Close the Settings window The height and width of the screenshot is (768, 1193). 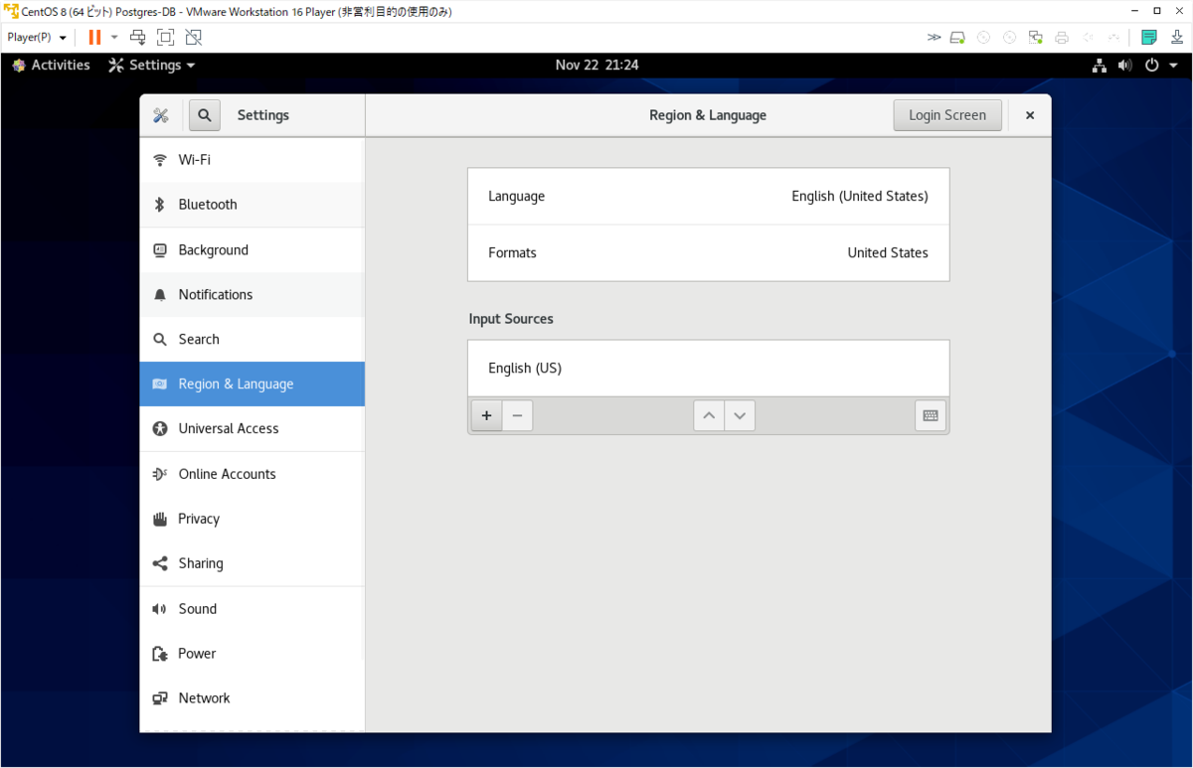click(x=1030, y=115)
